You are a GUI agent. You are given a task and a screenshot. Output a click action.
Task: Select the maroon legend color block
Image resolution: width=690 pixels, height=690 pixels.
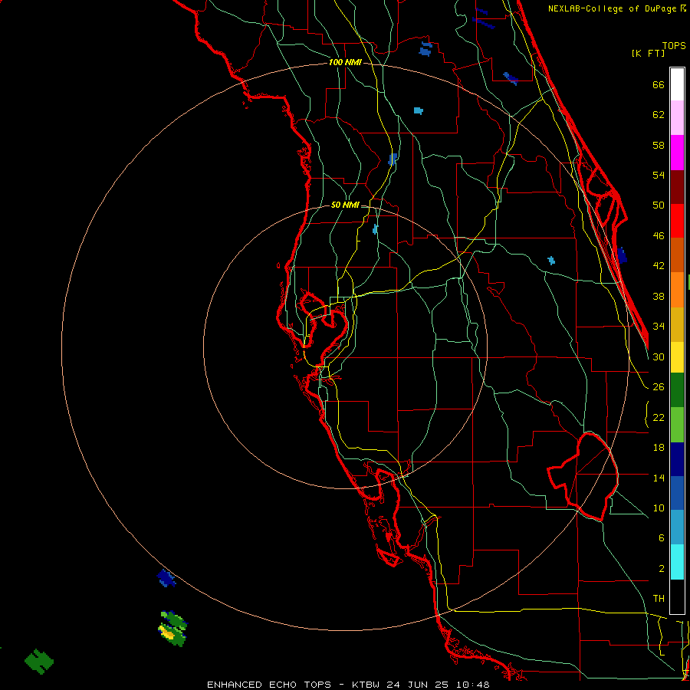click(677, 186)
